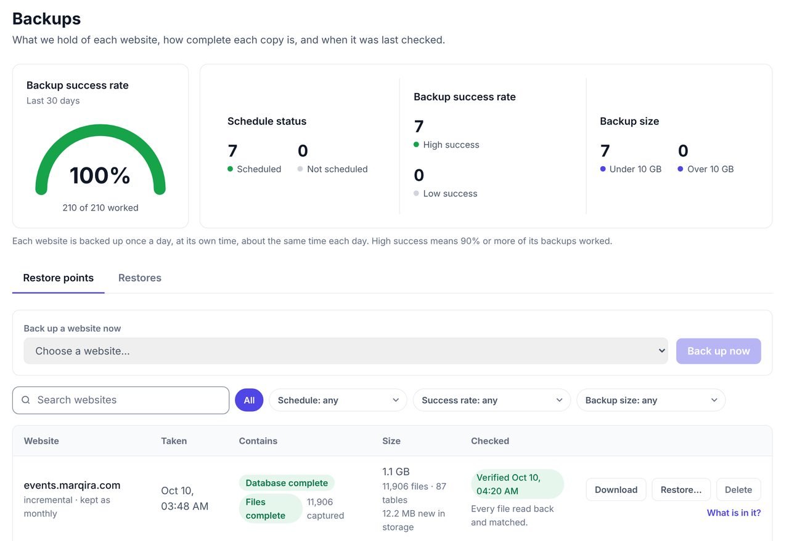The height and width of the screenshot is (541, 789).
Task: Click the Over 10 GB label
Action: coord(711,169)
